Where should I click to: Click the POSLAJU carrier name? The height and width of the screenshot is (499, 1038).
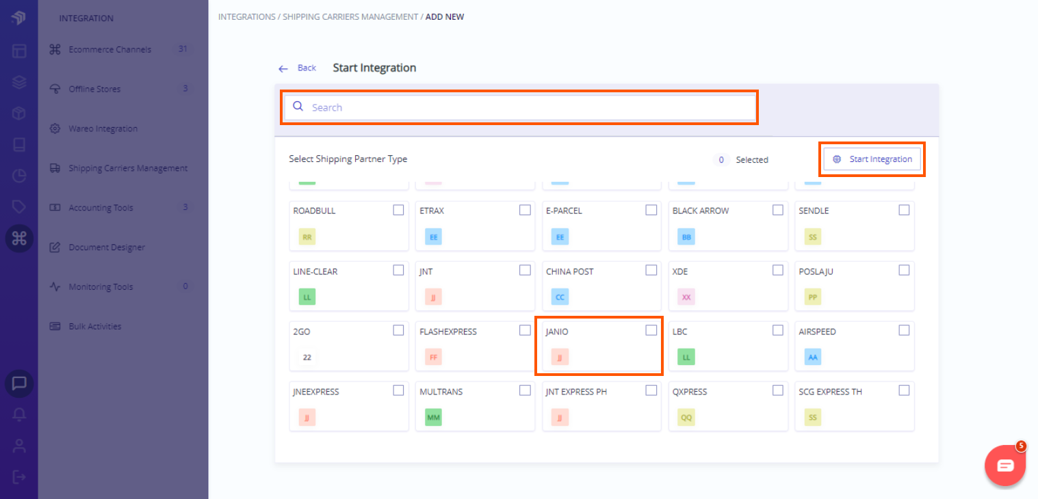[x=816, y=271]
